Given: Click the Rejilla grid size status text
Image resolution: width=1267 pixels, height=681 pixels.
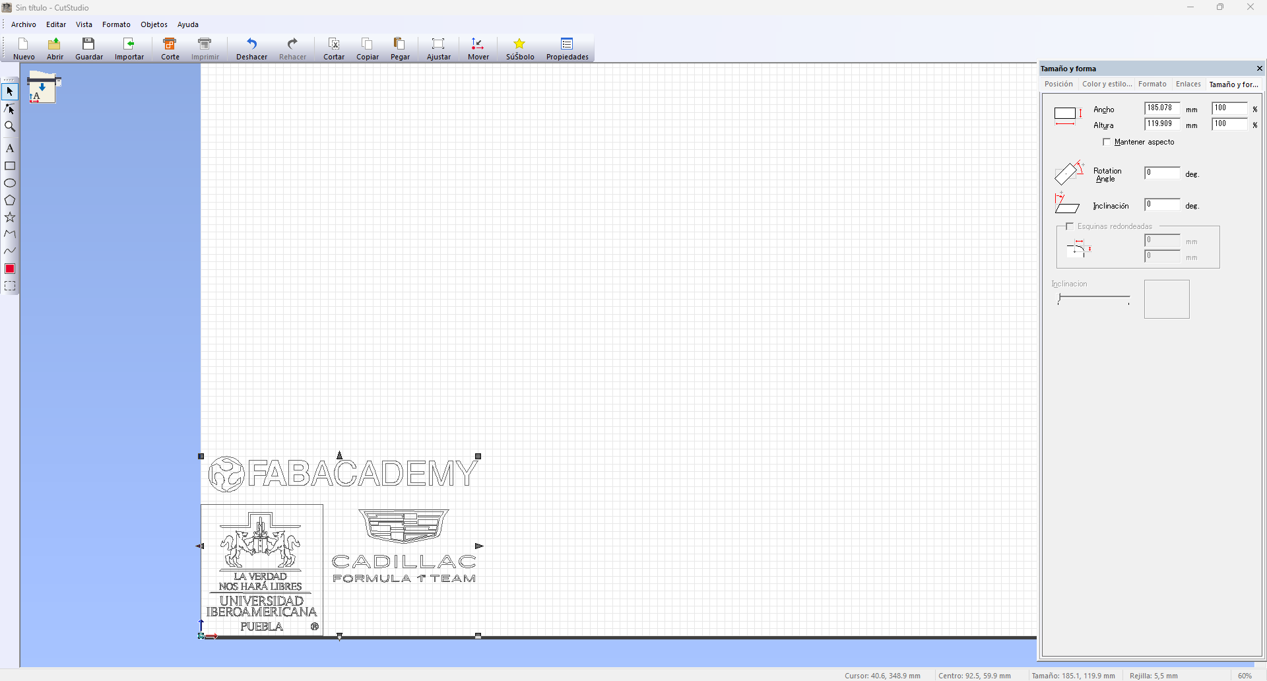Looking at the screenshot, I should pos(1153,676).
